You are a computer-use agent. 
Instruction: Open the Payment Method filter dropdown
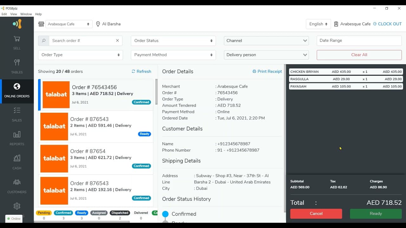click(173, 55)
